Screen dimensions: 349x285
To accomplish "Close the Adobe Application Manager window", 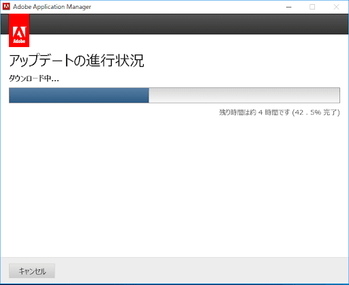I will (x=336, y=7).
